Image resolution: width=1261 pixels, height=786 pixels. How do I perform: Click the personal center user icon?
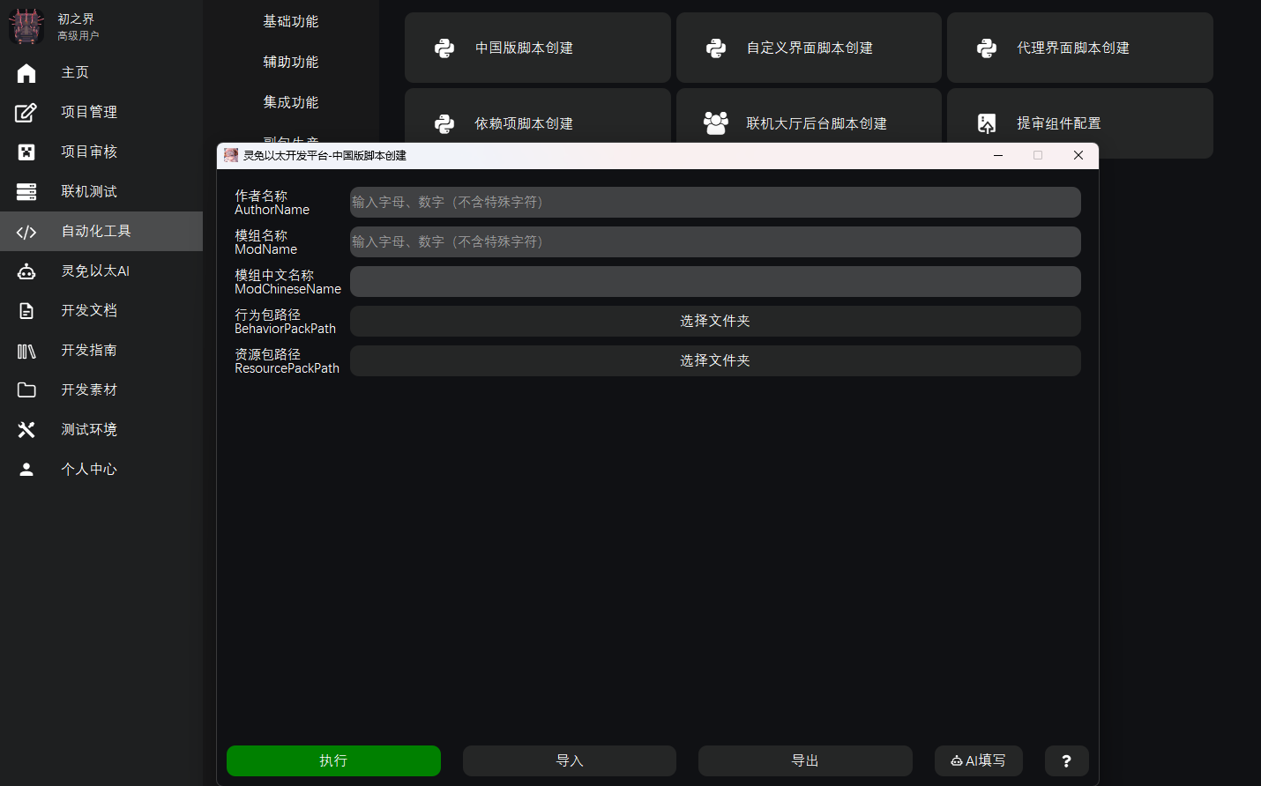coord(26,470)
